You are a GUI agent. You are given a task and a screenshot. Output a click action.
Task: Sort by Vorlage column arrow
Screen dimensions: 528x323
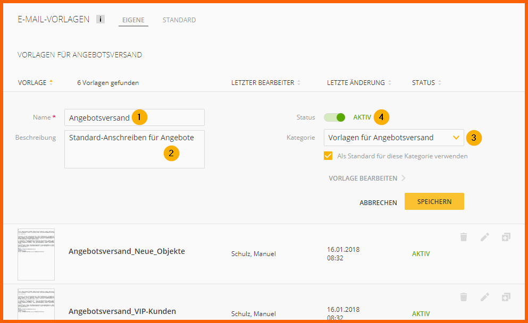pos(51,82)
